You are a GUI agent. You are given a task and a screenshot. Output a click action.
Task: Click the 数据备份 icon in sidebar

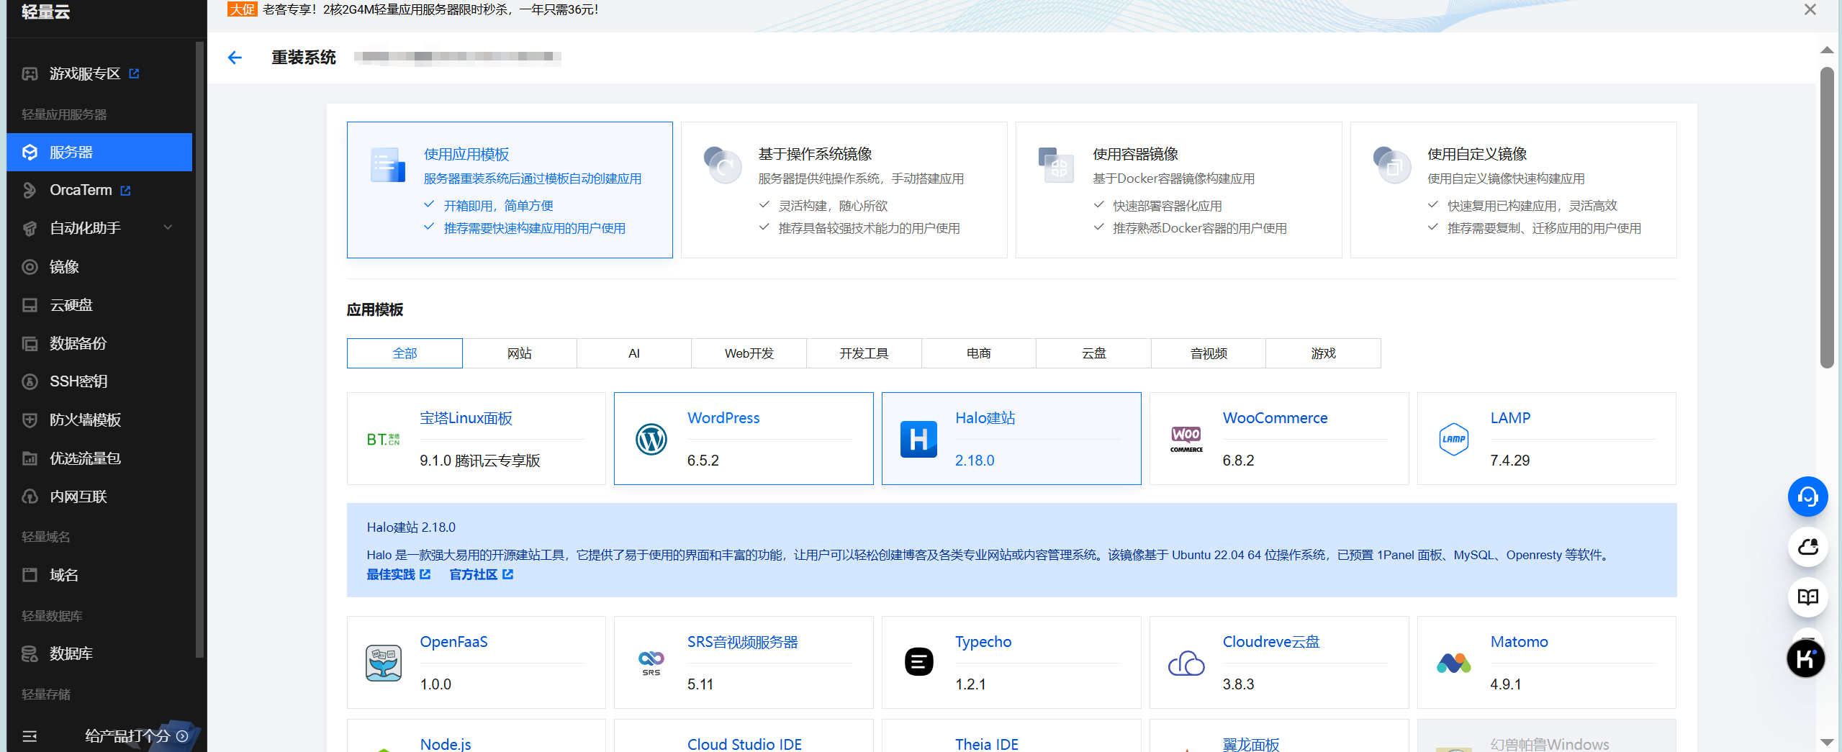tap(30, 343)
